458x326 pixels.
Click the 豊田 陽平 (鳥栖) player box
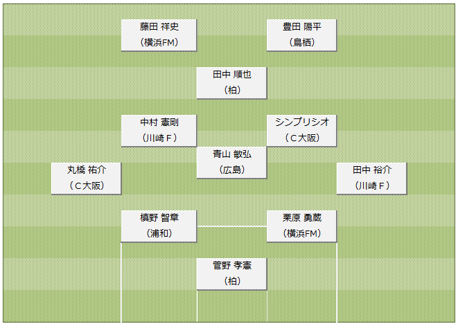[301, 35]
